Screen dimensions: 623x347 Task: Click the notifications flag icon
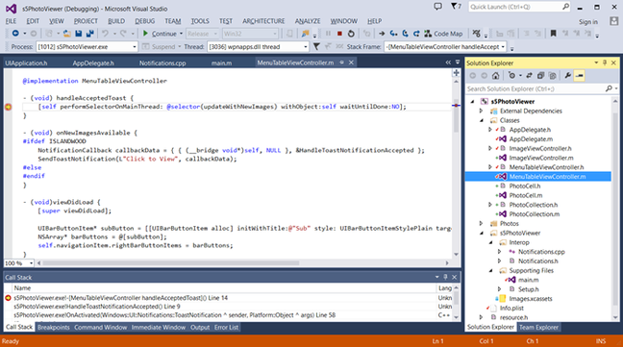point(456,7)
